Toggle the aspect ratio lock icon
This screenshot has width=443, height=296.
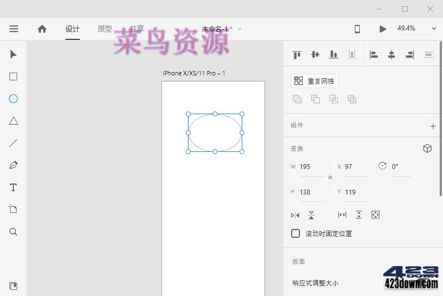pyautogui.click(x=330, y=177)
